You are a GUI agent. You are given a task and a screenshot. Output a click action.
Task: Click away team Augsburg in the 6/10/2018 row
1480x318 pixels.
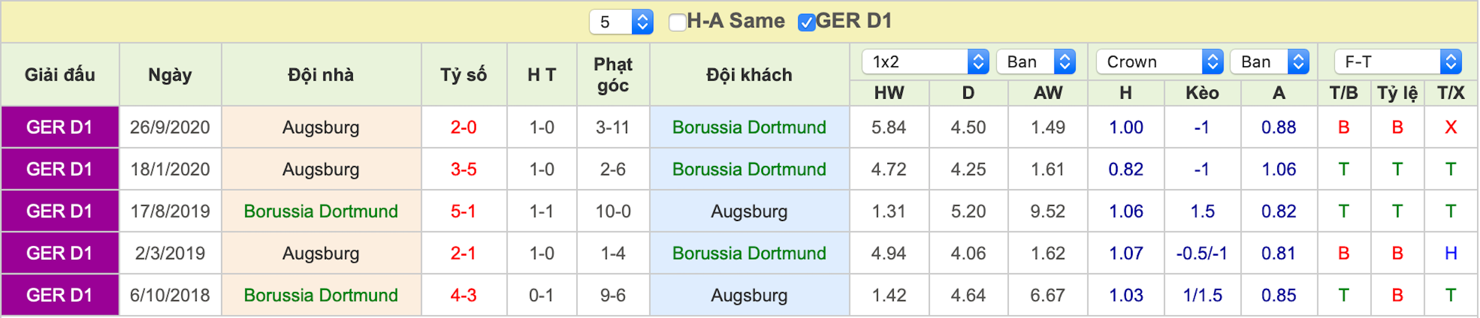[x=749, y=295]
